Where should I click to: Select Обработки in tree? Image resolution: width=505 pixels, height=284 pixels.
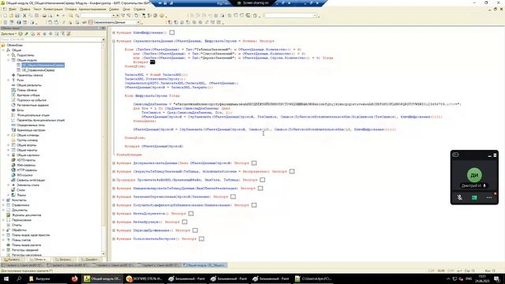(x=19, y=230)
